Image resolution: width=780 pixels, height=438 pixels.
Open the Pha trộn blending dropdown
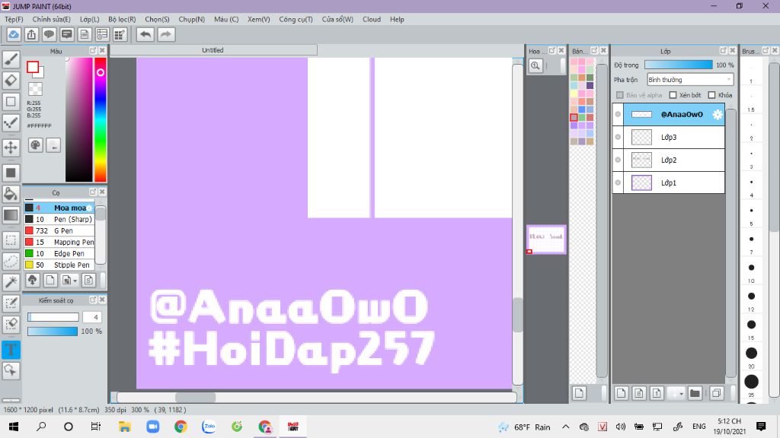[690, 79]
